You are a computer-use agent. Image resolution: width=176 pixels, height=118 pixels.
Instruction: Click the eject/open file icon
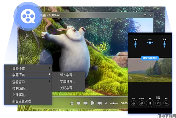click(x=72, y=103)
